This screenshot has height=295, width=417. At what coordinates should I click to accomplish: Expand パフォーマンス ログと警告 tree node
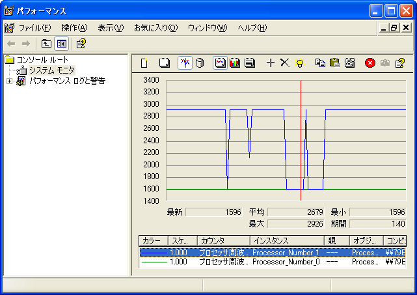point(9,81)
